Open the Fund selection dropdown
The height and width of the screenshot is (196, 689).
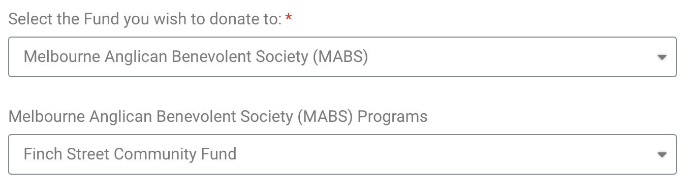(342, 57)
